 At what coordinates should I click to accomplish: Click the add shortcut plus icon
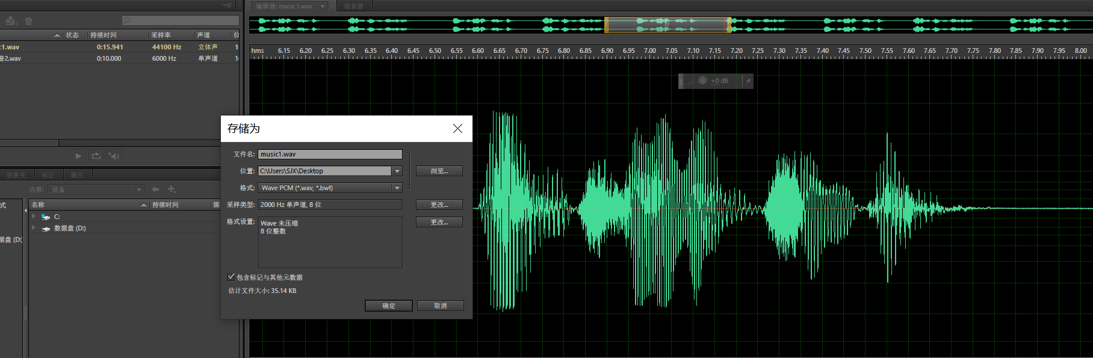[172, 189]
